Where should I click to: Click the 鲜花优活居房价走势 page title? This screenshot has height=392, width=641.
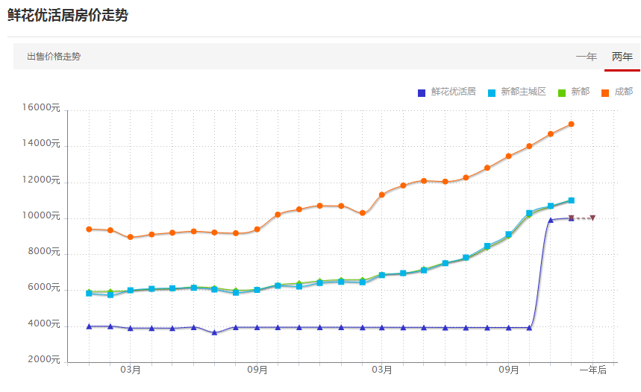click(x=68, y=15)
